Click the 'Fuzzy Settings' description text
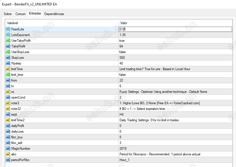 (x=163, y=92)
